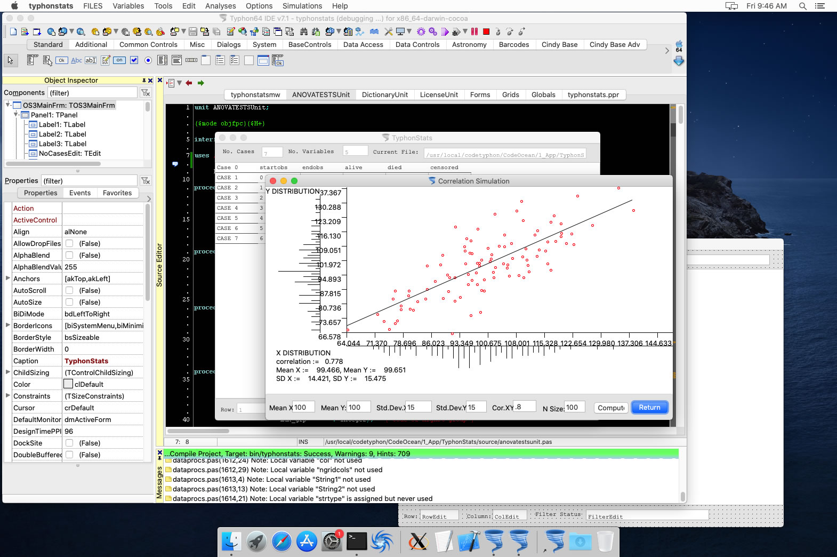Click the Compute button in Correlation Simulation
Viewport: 837px width, 557px height.
pyautogui.click(x=611, y=408)
